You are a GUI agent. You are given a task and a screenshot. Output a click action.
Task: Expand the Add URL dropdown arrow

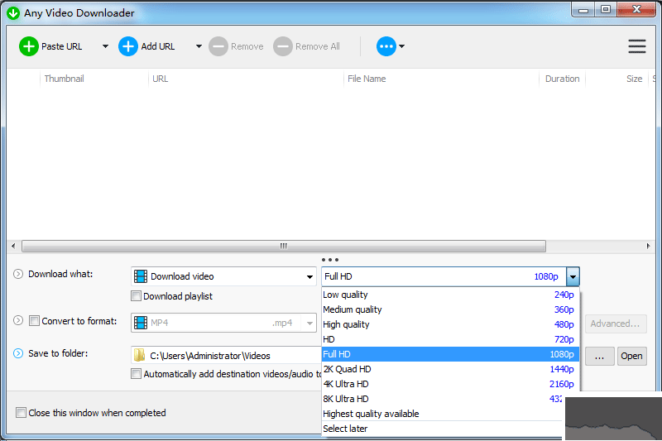click(x=199, y=46)
